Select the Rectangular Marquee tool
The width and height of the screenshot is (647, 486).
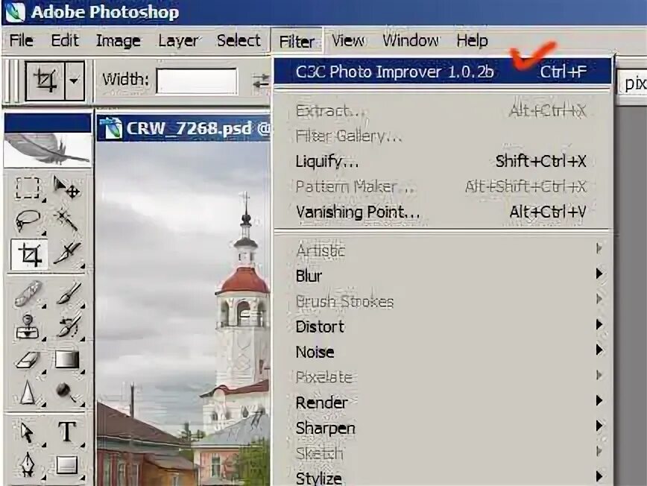click(28, 188)
